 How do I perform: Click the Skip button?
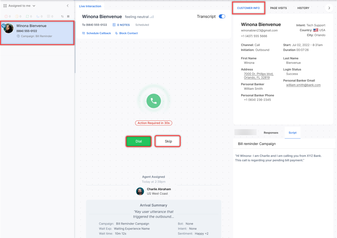(168, 141)
